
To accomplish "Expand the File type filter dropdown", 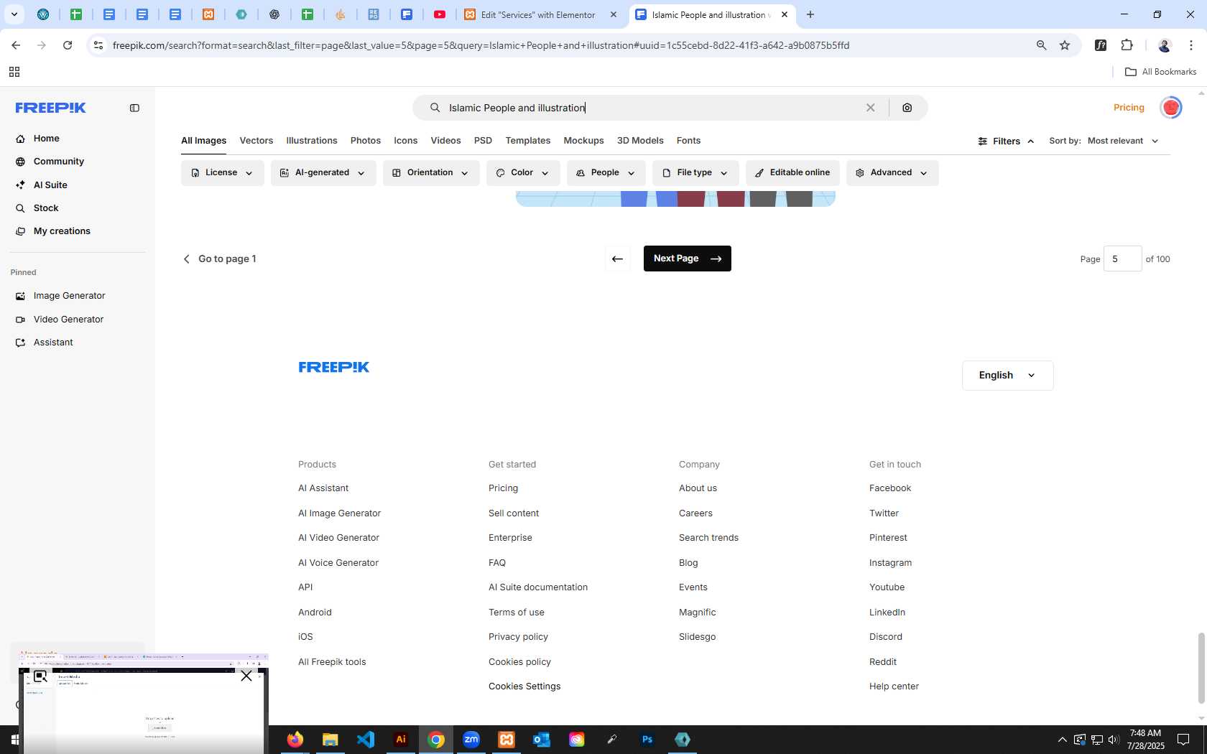I will (695, 173).
